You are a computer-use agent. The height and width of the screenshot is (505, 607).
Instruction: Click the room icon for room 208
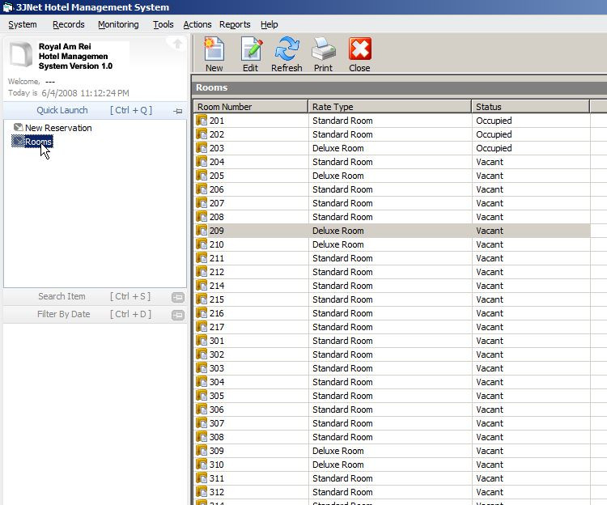coord(202,217)
